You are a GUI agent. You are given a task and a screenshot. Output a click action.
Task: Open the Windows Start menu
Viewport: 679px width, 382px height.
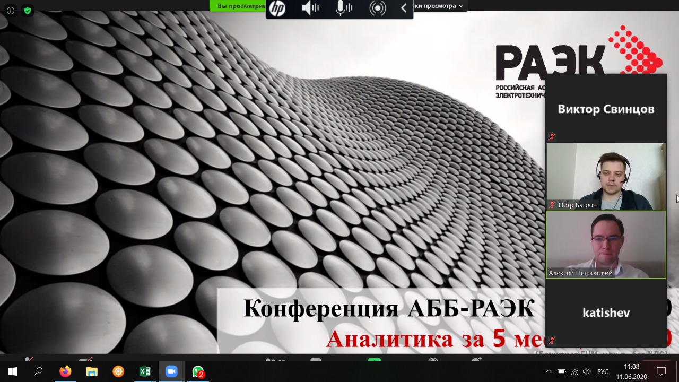click(x=13, y=371)
